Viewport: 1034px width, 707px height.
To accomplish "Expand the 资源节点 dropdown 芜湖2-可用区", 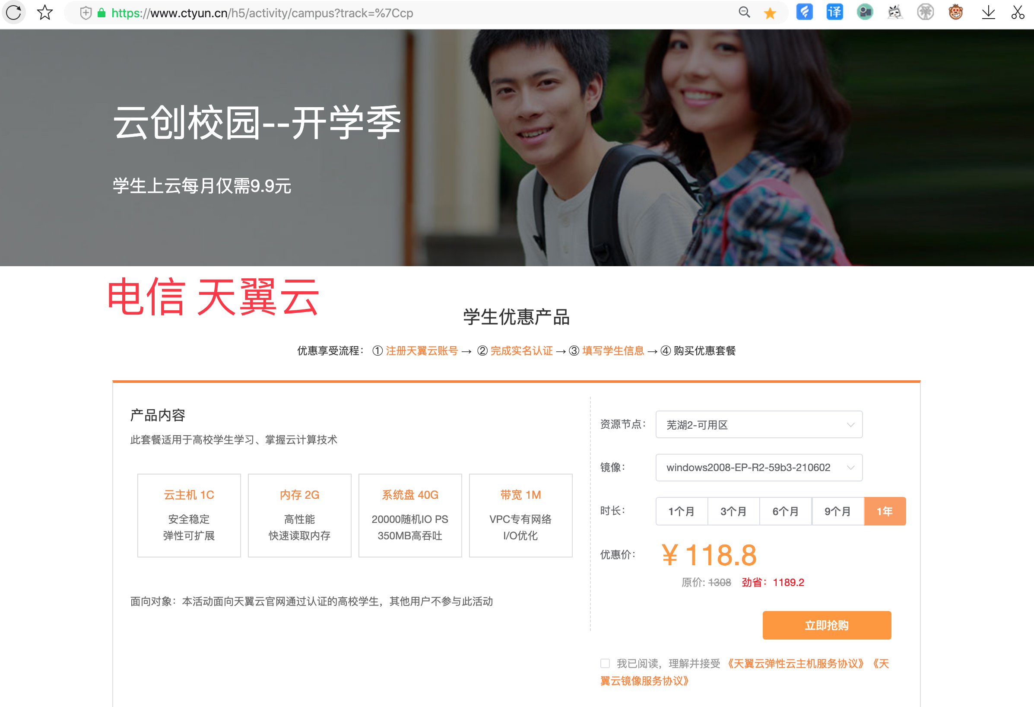I will 758,424.
